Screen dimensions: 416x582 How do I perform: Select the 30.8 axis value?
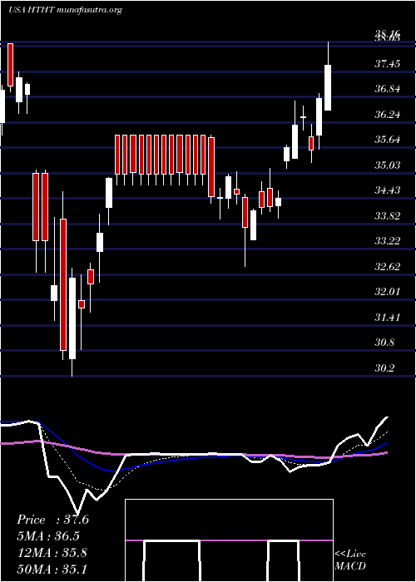point(384,343)
